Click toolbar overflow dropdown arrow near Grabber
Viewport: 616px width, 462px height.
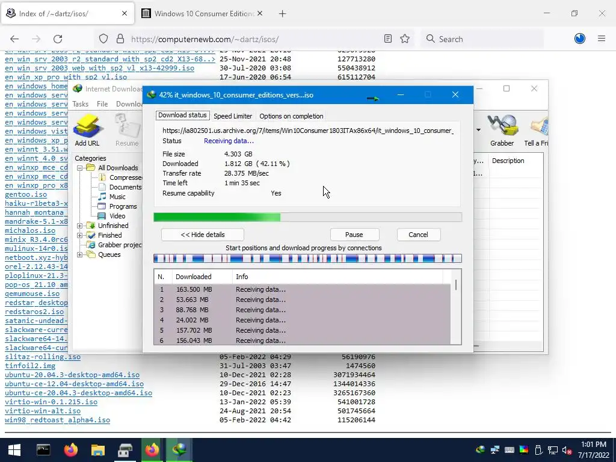478,130
